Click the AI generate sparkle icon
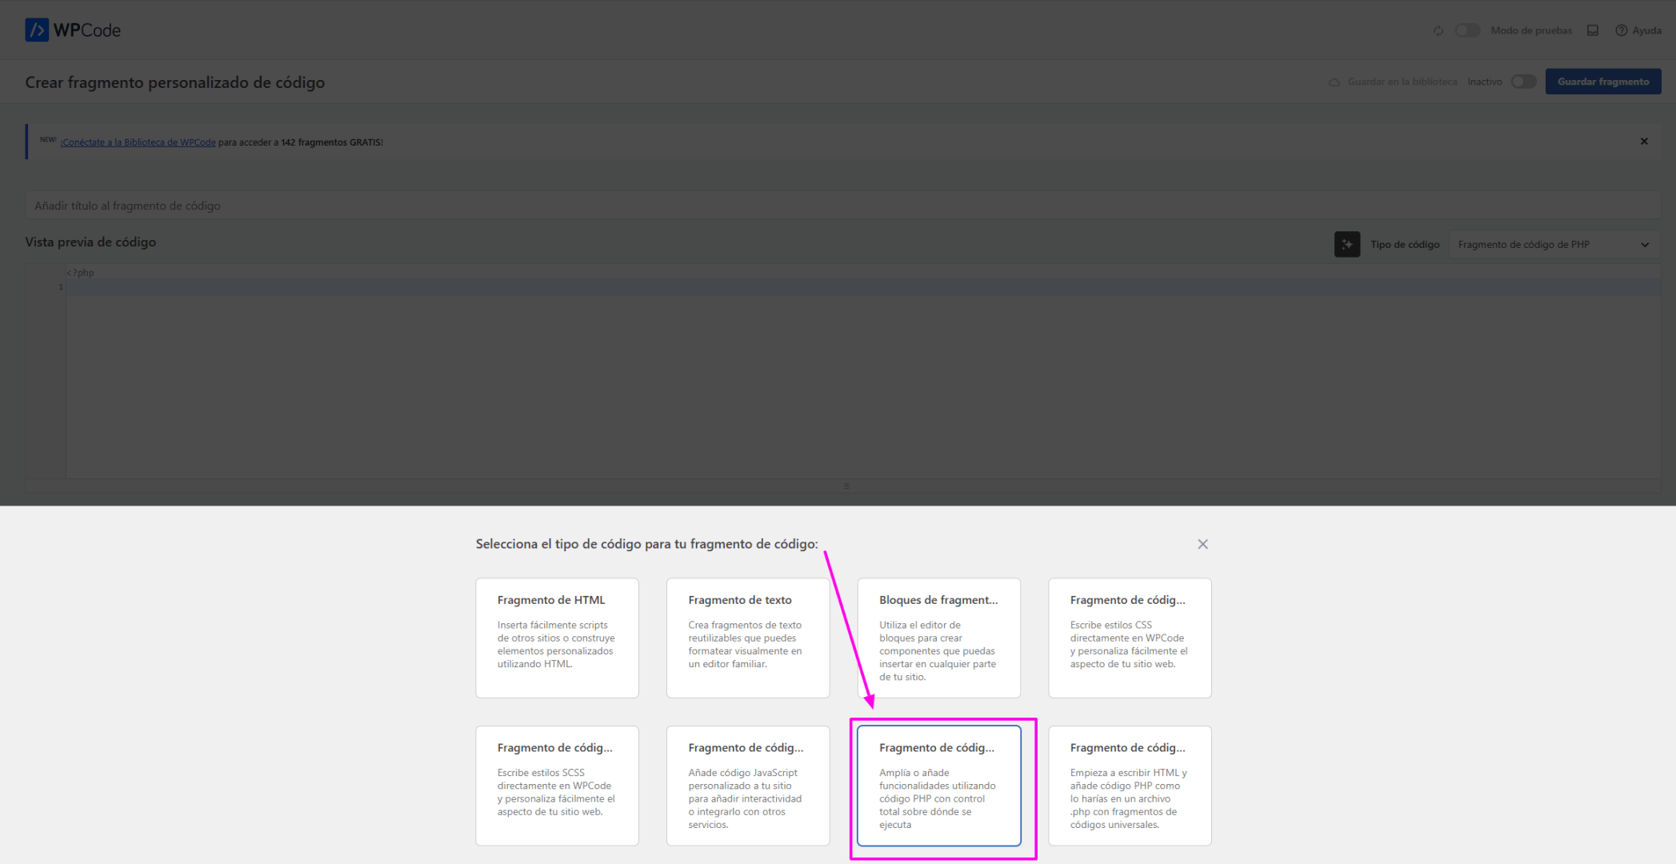Screen dimensions: 1676x864 [x=1347, y=244]
